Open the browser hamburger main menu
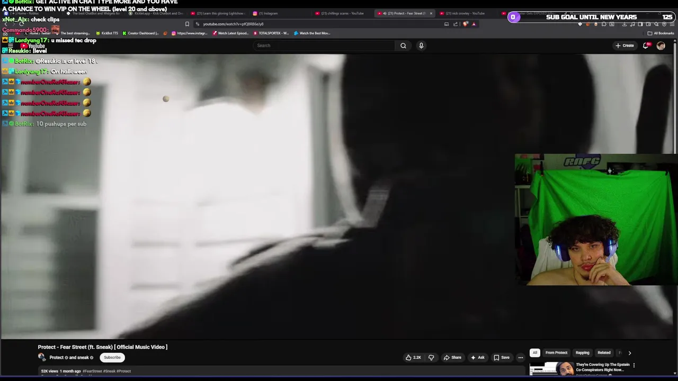This screenshot has width=678, height=381. click(672, 24)
